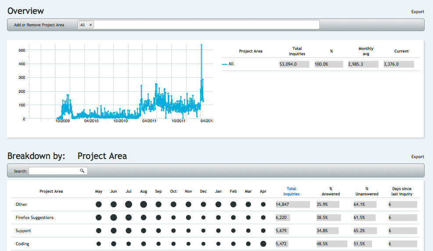Sort by Total Inquiries column header

click(x=291, y=191)
